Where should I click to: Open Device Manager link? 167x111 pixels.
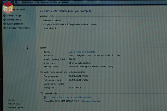(x=14, y=16)
